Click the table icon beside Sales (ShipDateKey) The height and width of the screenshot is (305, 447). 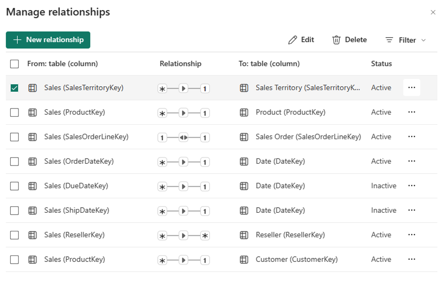[x=32, y=210]
